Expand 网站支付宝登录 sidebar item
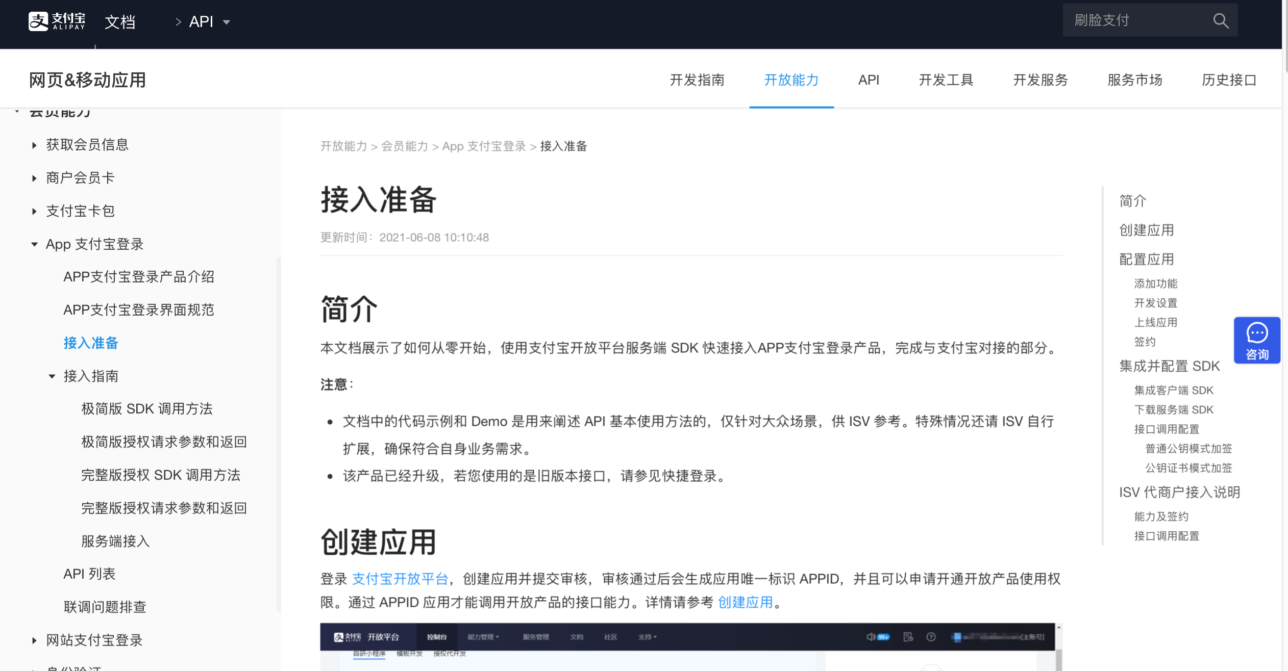1288x671 pixels. tap(34, 640)
